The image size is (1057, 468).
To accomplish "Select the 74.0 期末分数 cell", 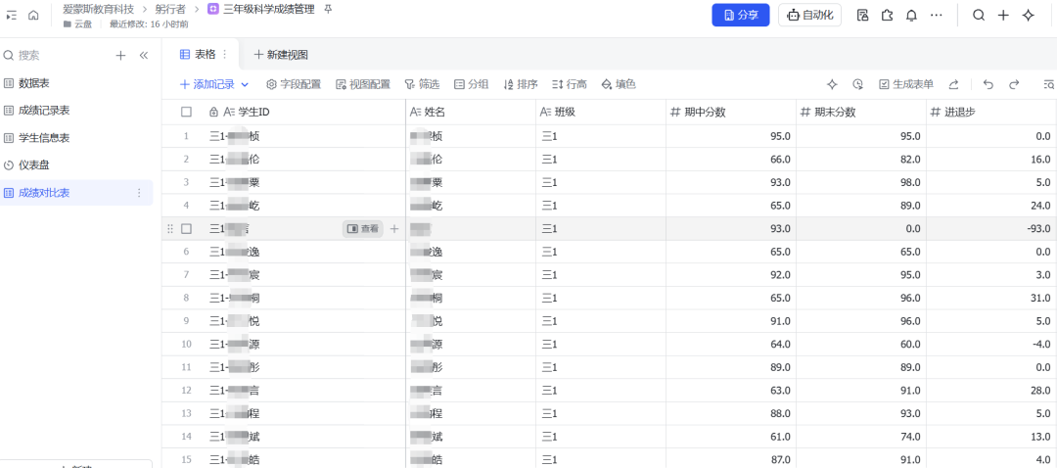I will [861, 437].
